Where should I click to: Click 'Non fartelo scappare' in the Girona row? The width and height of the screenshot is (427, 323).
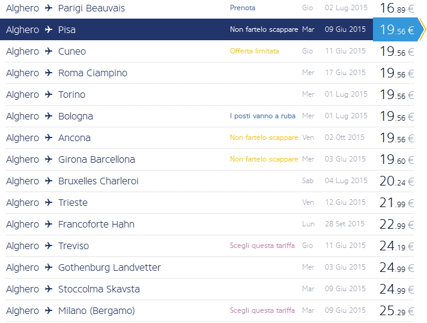point(264,159)
